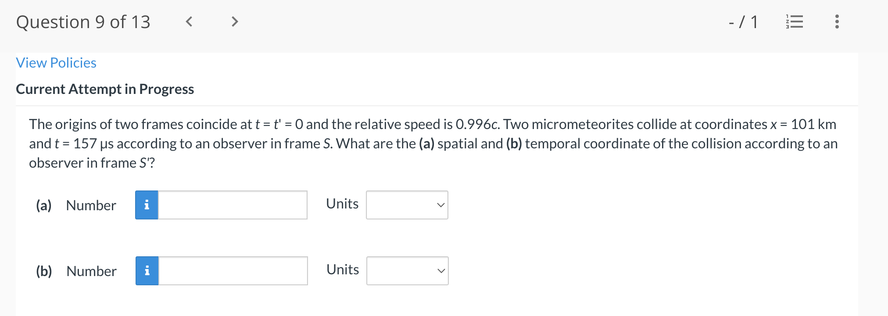Click the (b) Number label
The image size is (888, 316).
click(76, 271)
